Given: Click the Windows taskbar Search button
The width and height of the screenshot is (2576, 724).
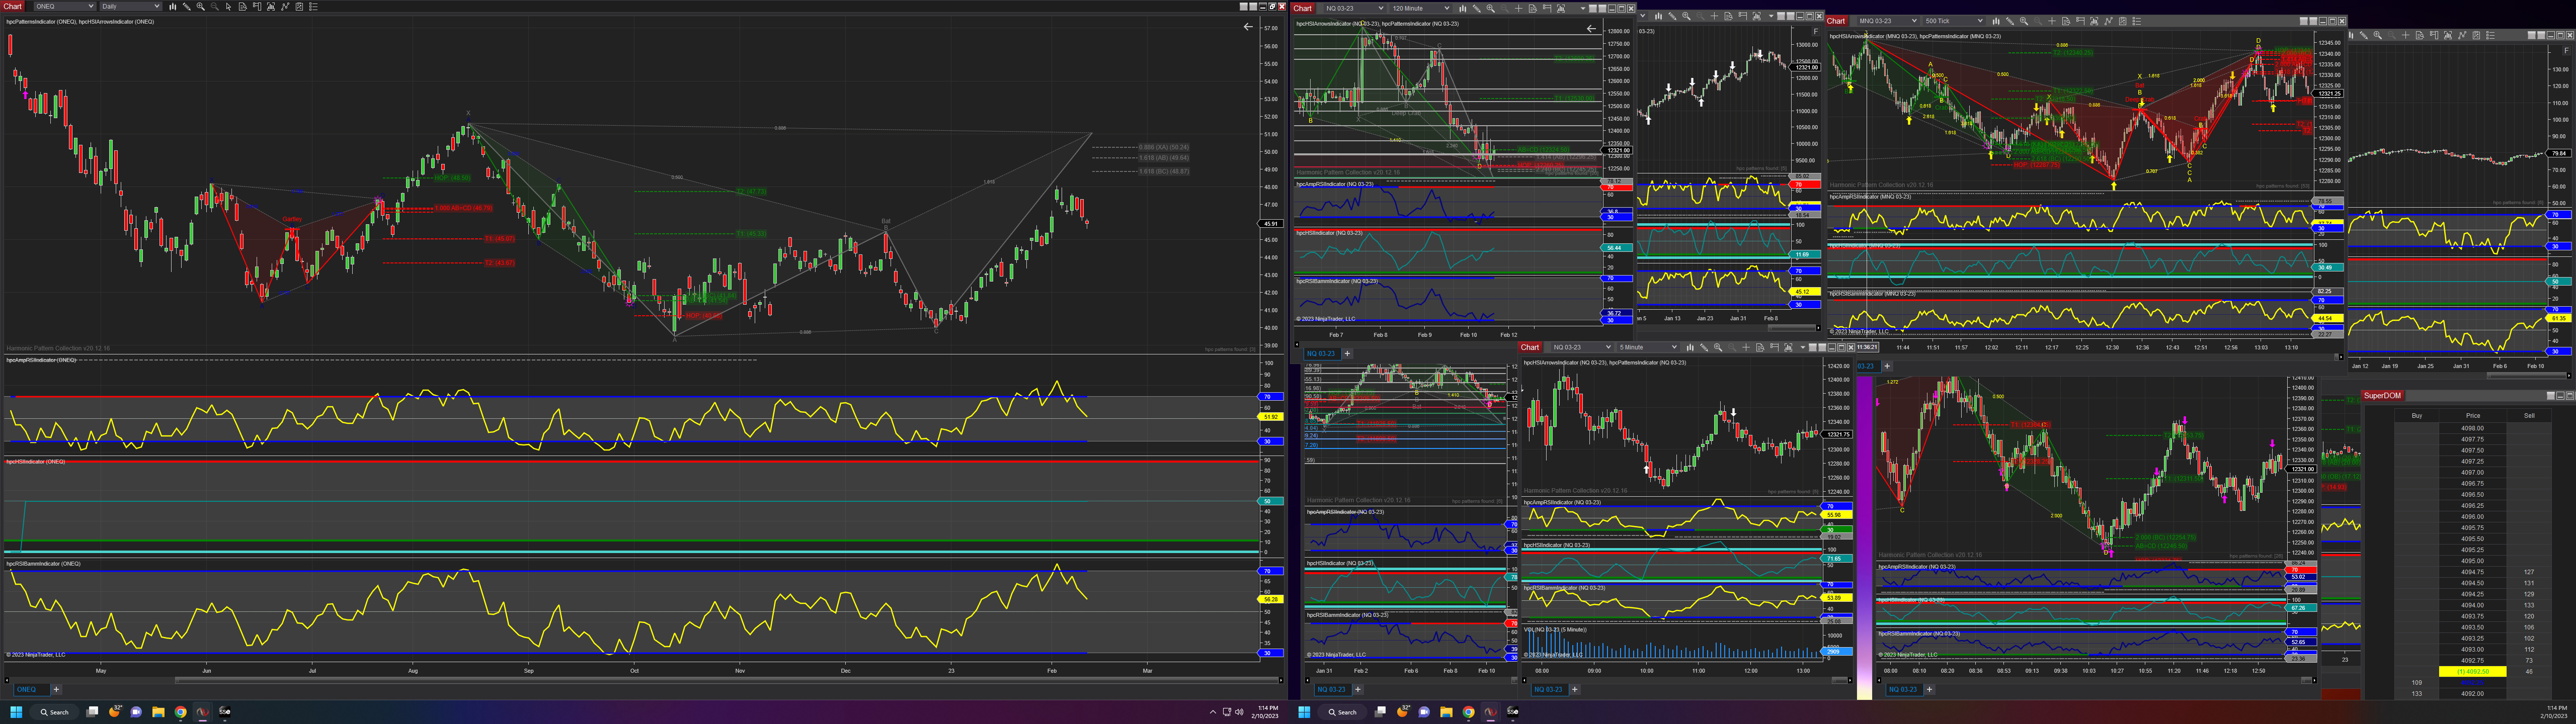Looking at the screenshot, I should point(53,712).
